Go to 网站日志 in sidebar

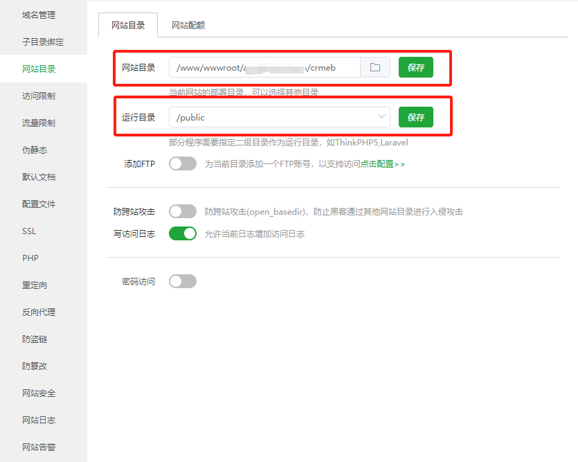click(39, 420)
